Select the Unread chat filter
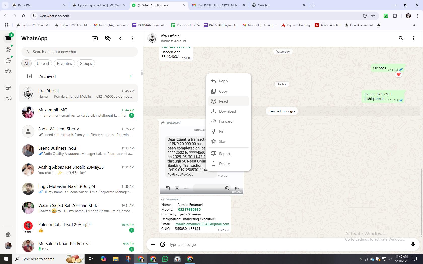423x264 pixels. coord(43,64)
